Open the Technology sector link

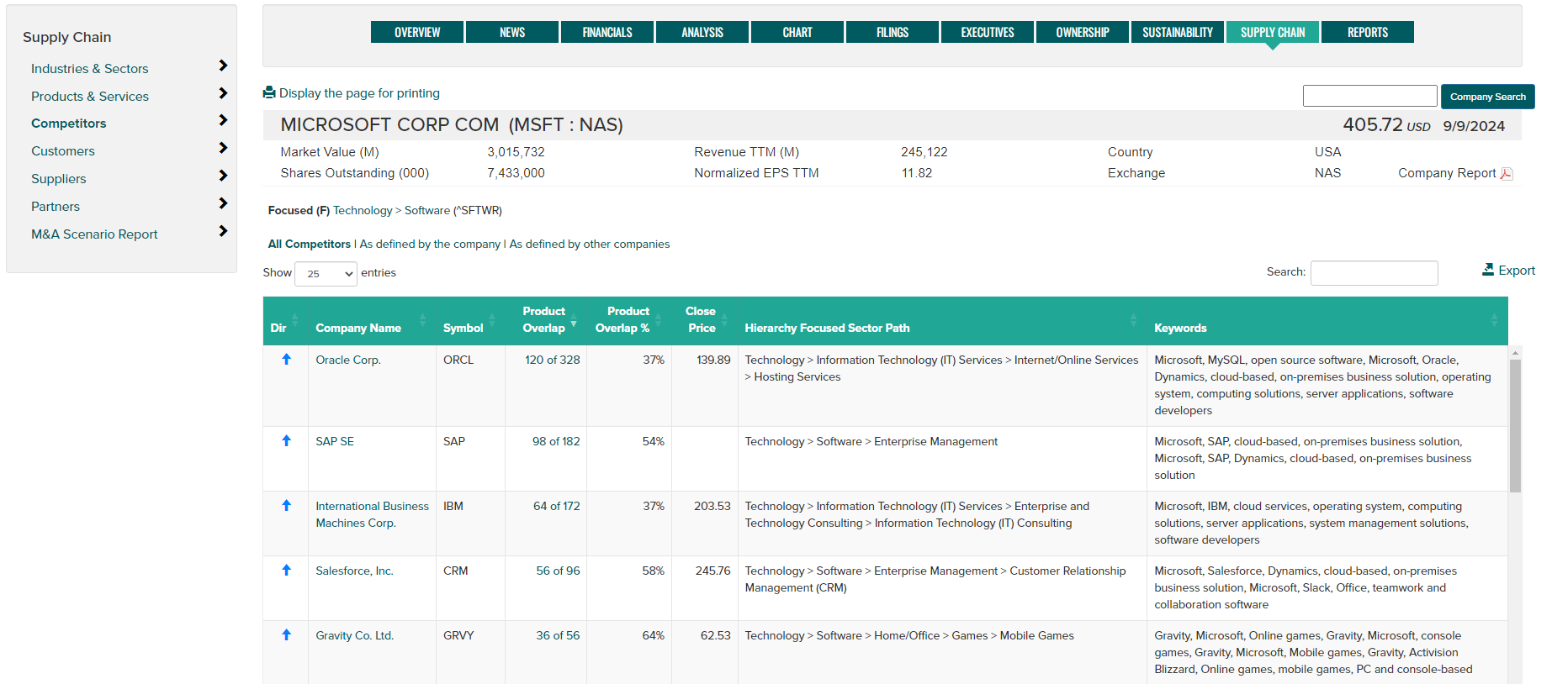pos(363,210)
